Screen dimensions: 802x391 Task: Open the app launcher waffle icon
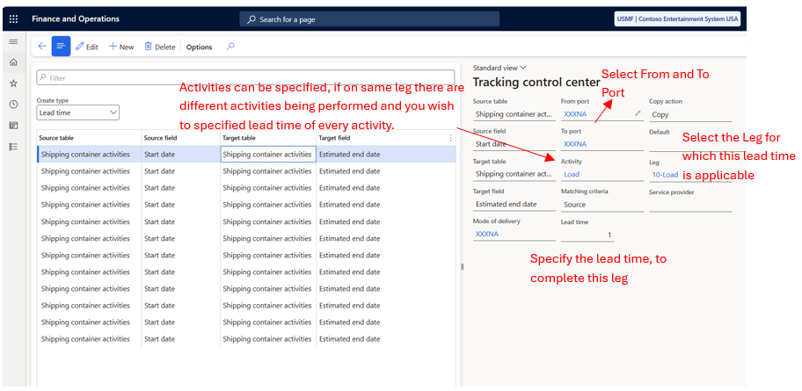pyautogui.click(x=14, y=19)
